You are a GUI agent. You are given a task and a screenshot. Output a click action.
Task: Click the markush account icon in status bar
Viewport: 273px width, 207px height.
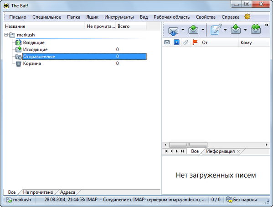(9, 200)
